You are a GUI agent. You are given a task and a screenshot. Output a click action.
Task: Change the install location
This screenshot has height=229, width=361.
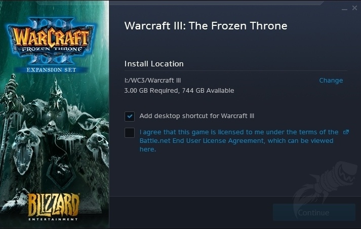tap(331, 81)
